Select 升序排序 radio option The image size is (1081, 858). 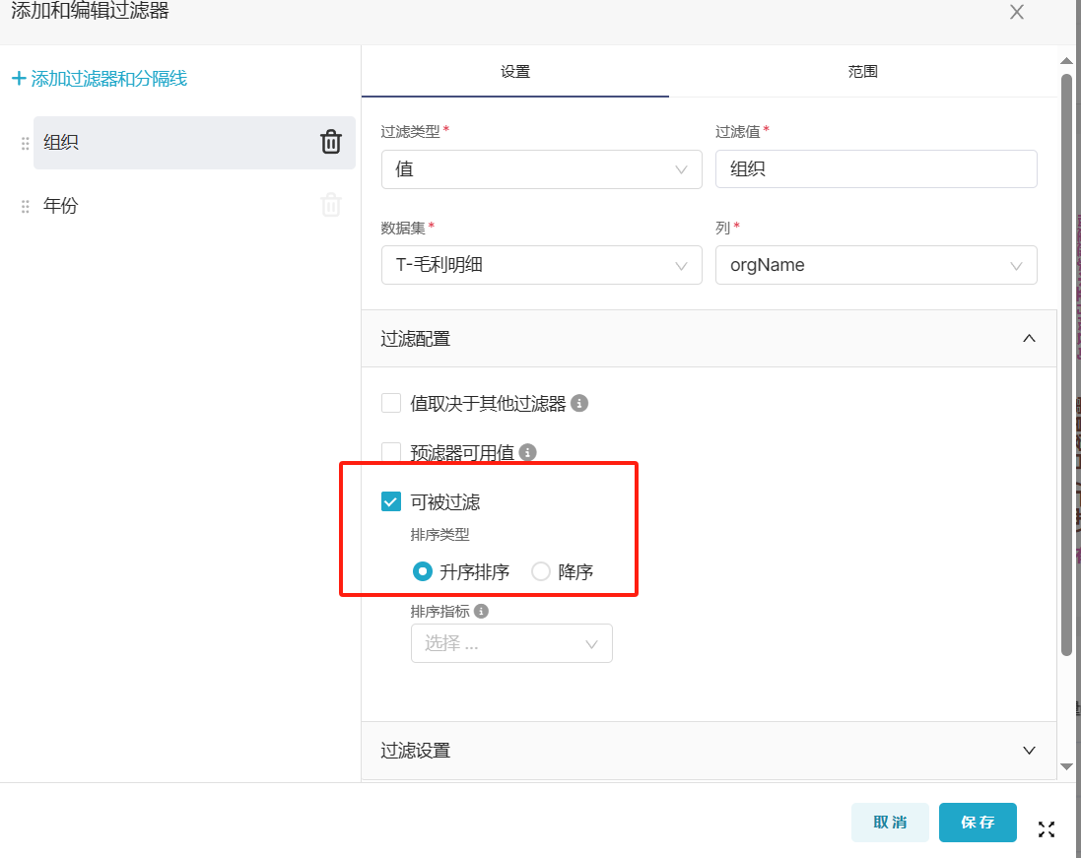click(422, 571)
